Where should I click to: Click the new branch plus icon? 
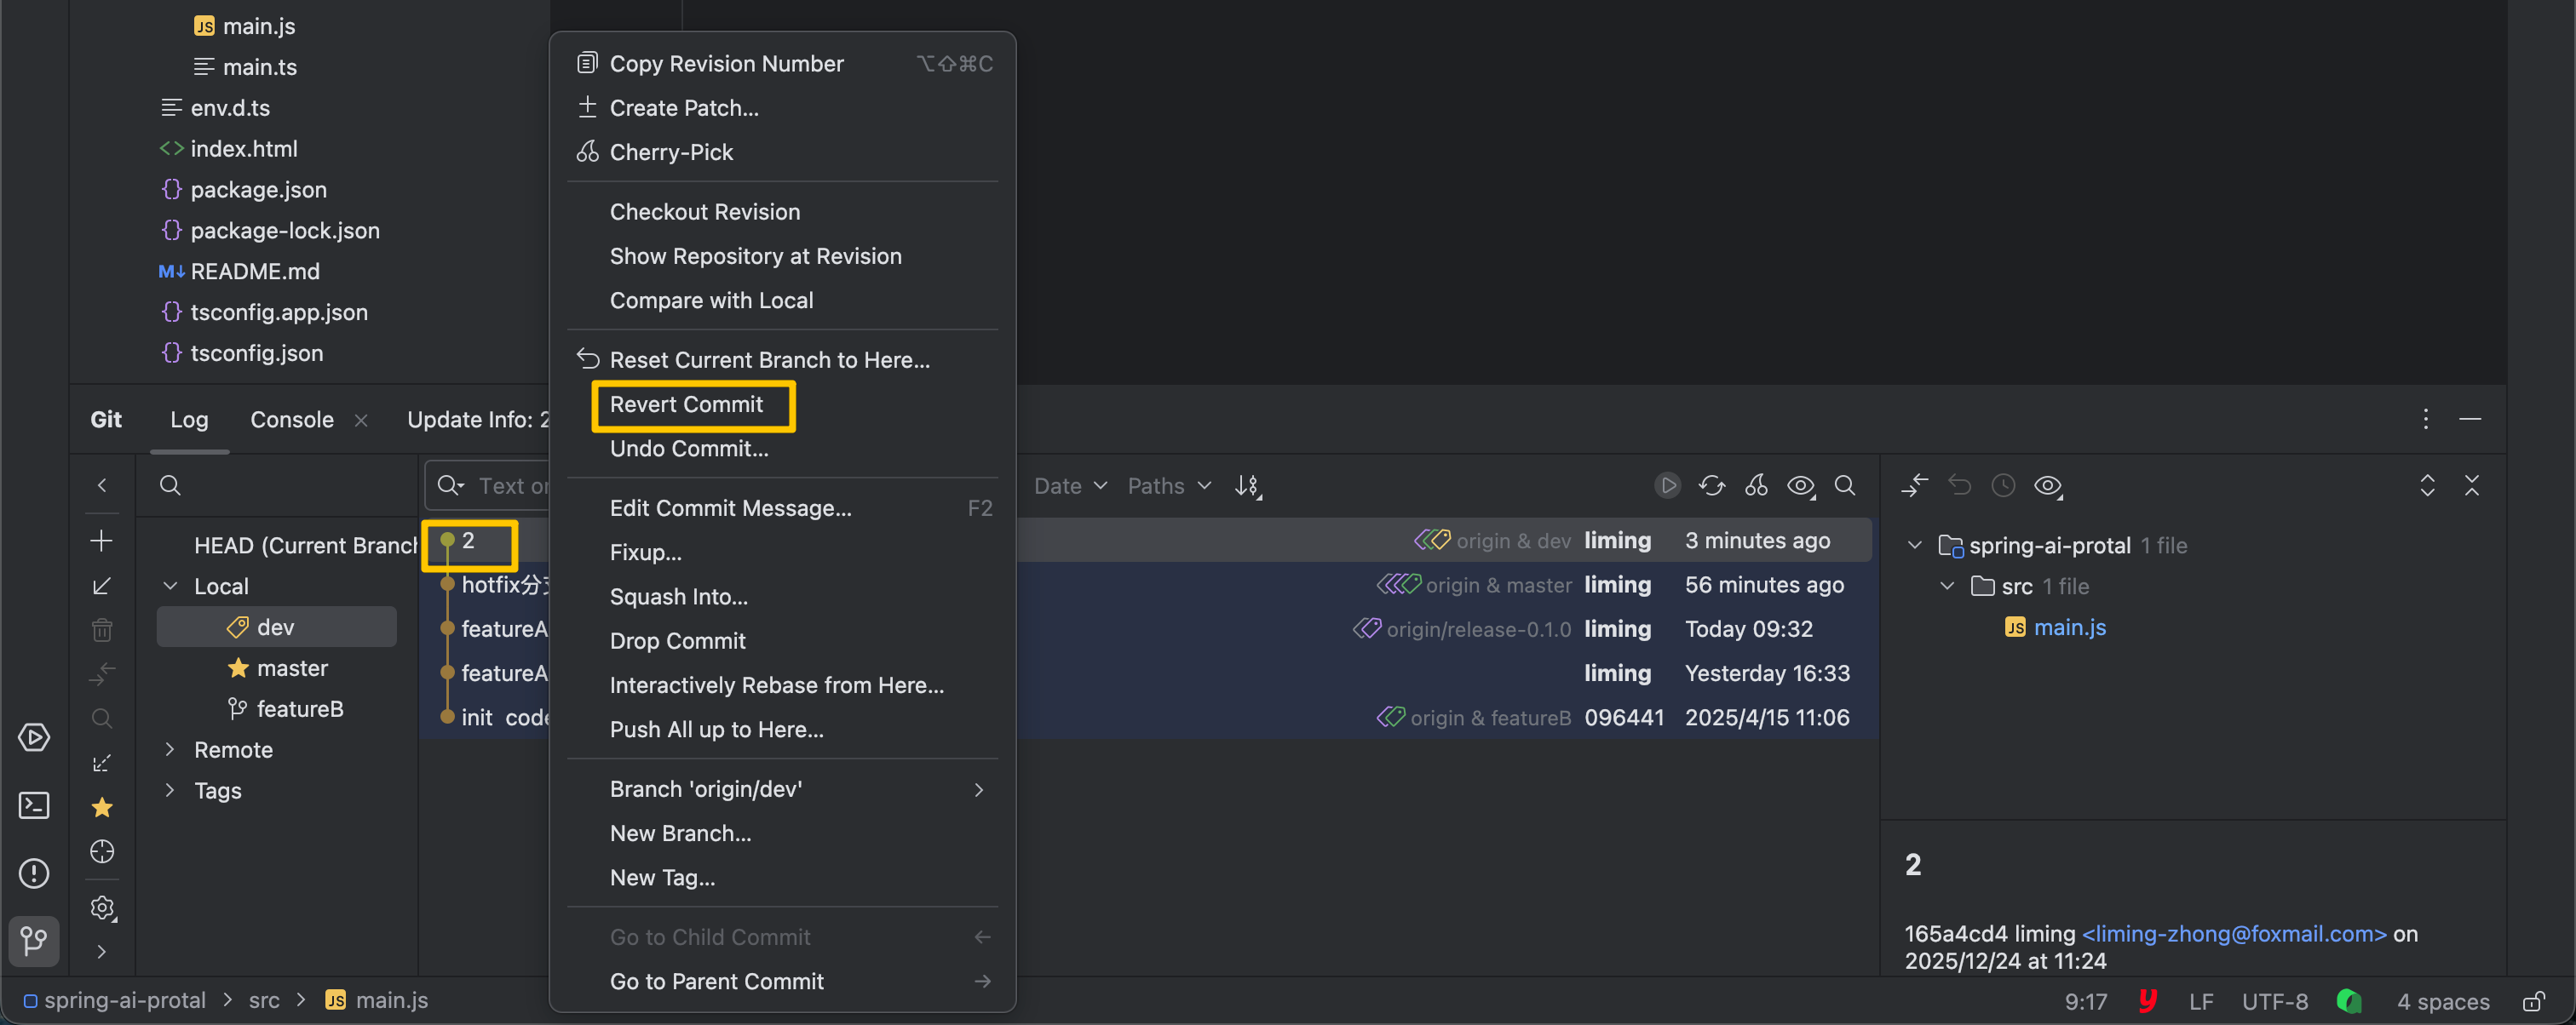pos(101,541)
